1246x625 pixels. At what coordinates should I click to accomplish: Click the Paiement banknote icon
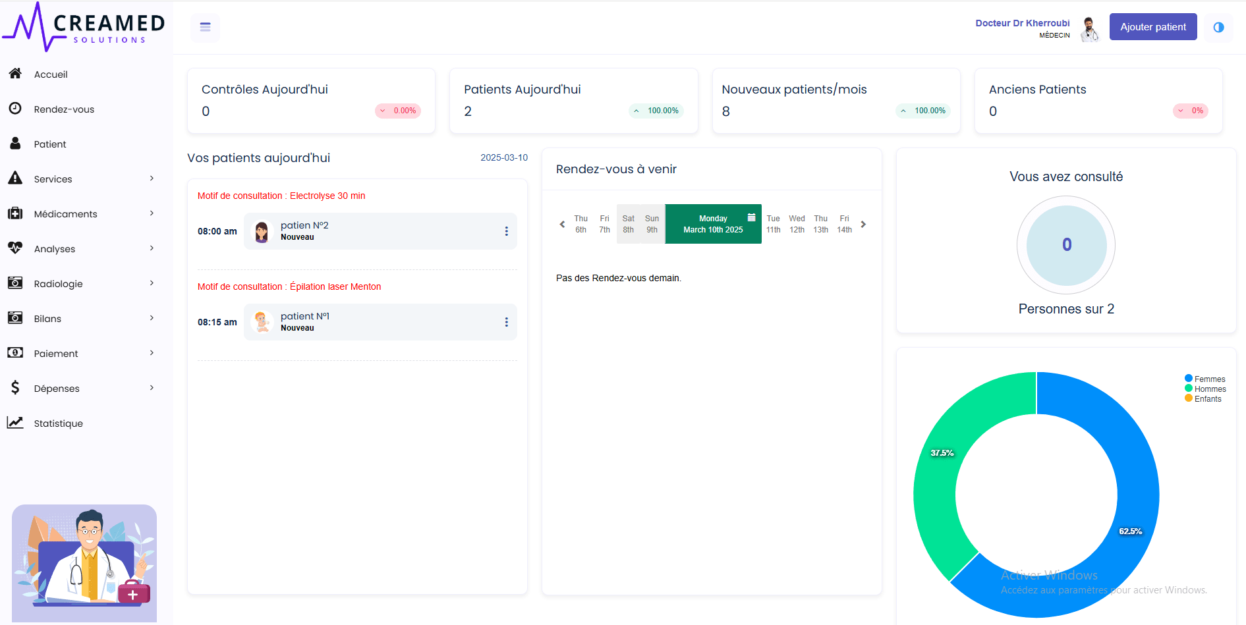[15, 353]
